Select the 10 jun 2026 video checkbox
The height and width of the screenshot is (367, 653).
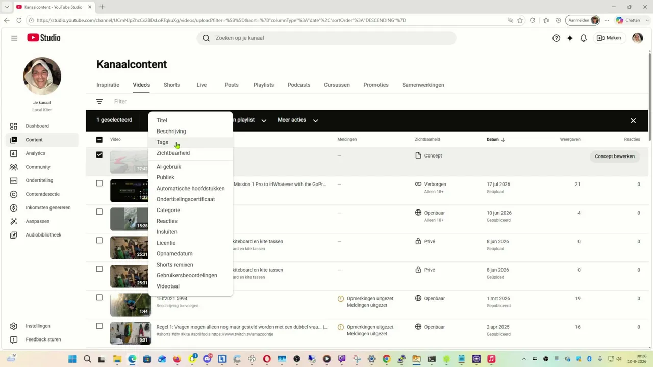[99, 212]
